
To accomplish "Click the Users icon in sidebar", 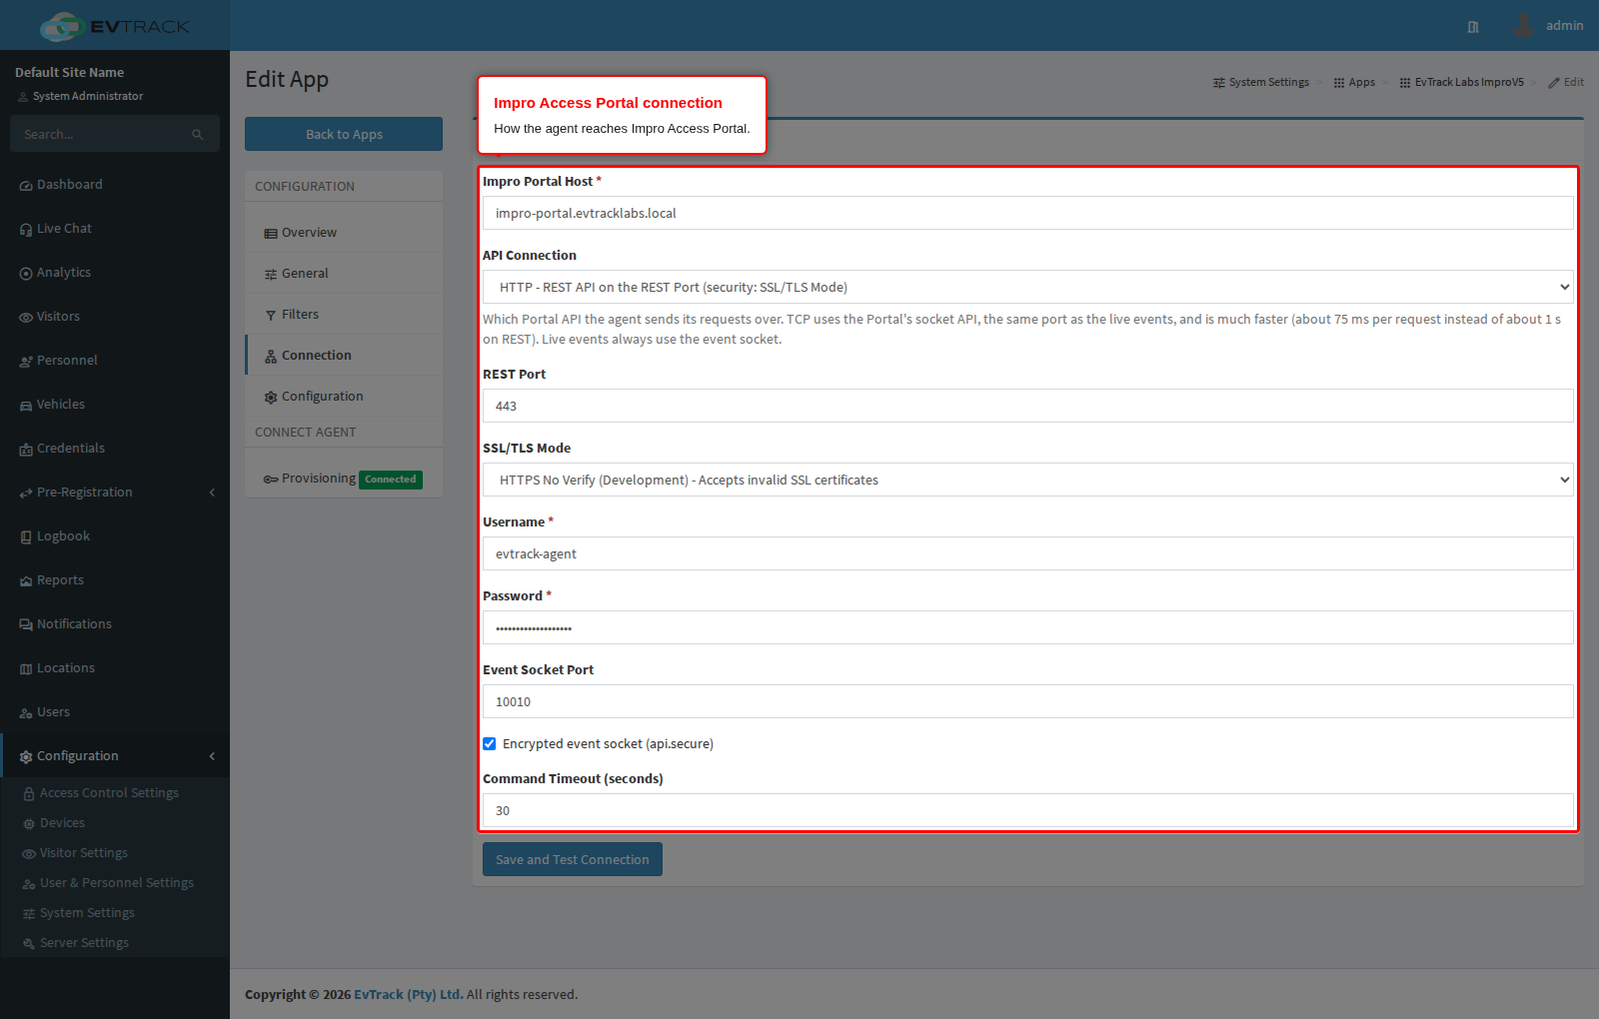I will 26,713.
